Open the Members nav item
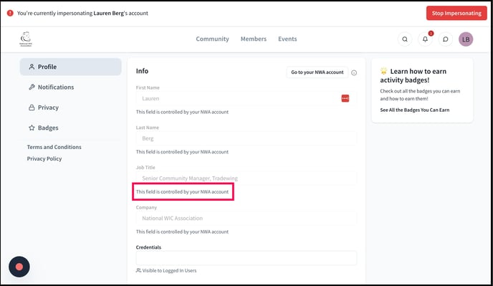Viewport: 493px width, 286px height. 254,39
